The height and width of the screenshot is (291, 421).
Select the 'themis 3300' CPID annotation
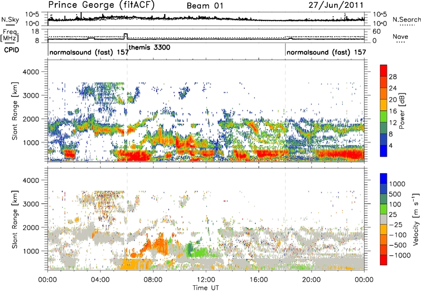[x=149, y=47]
